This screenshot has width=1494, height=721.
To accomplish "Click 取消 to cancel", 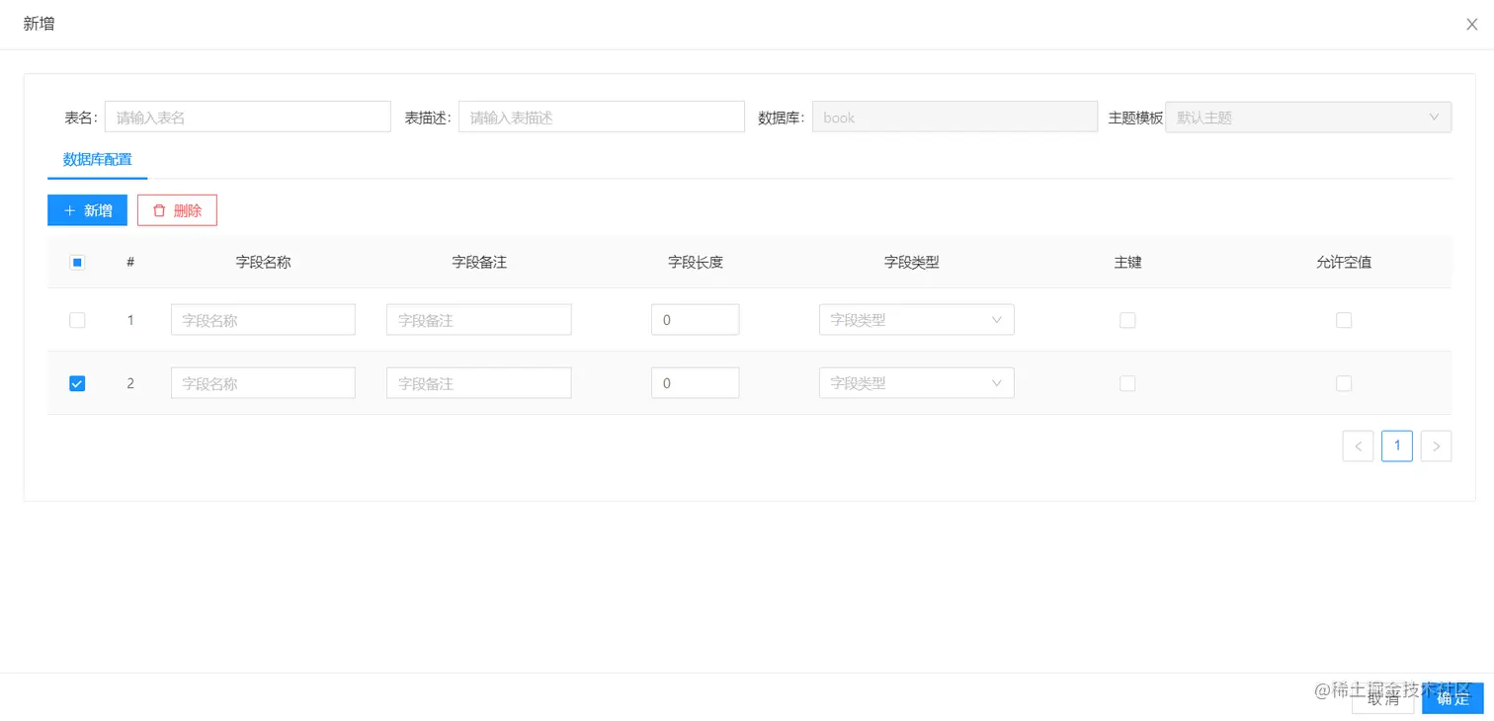I will pyautogui.click(x=1382, y=697).
